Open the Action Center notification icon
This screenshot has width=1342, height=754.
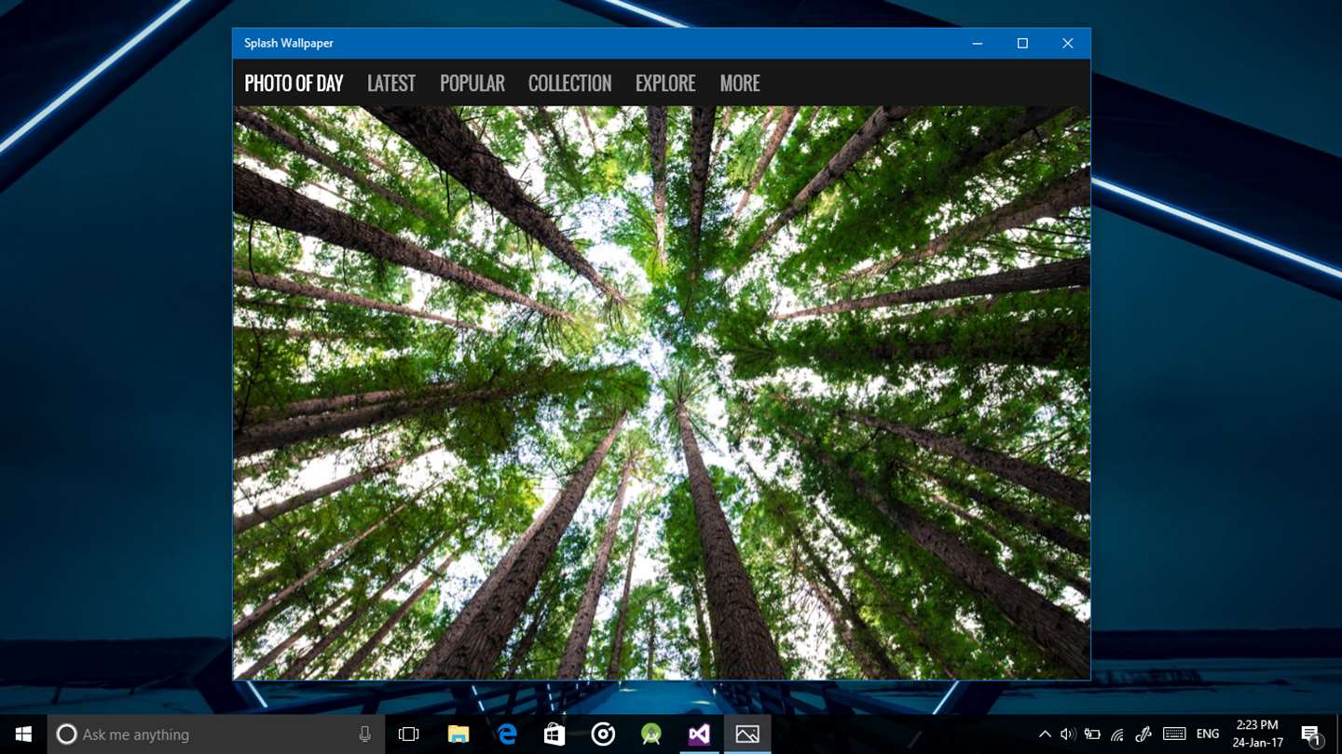[1311, 734]
